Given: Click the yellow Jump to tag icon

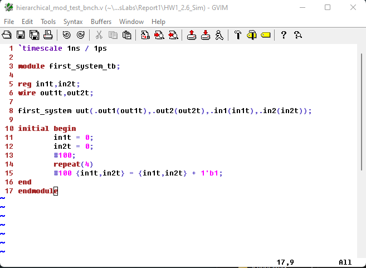Looking at the screenshot, I should click(265, 35).
